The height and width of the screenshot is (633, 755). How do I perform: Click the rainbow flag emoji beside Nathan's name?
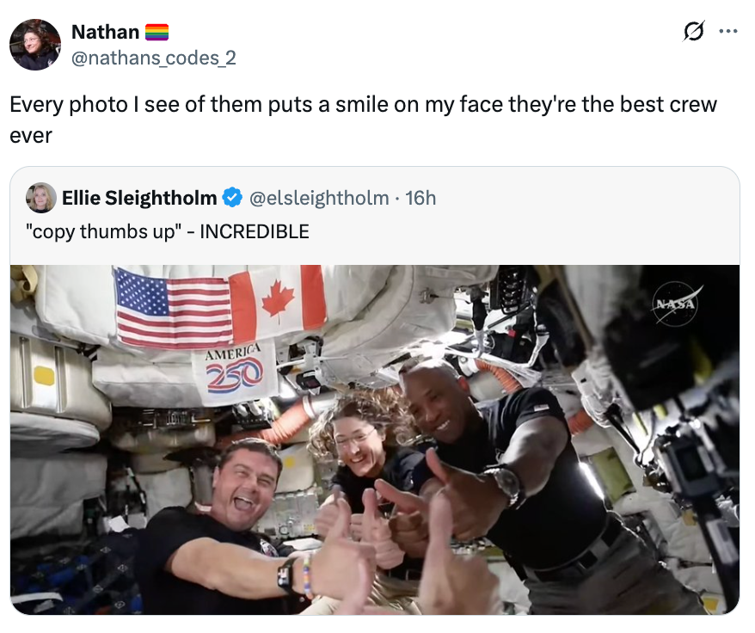157,31
